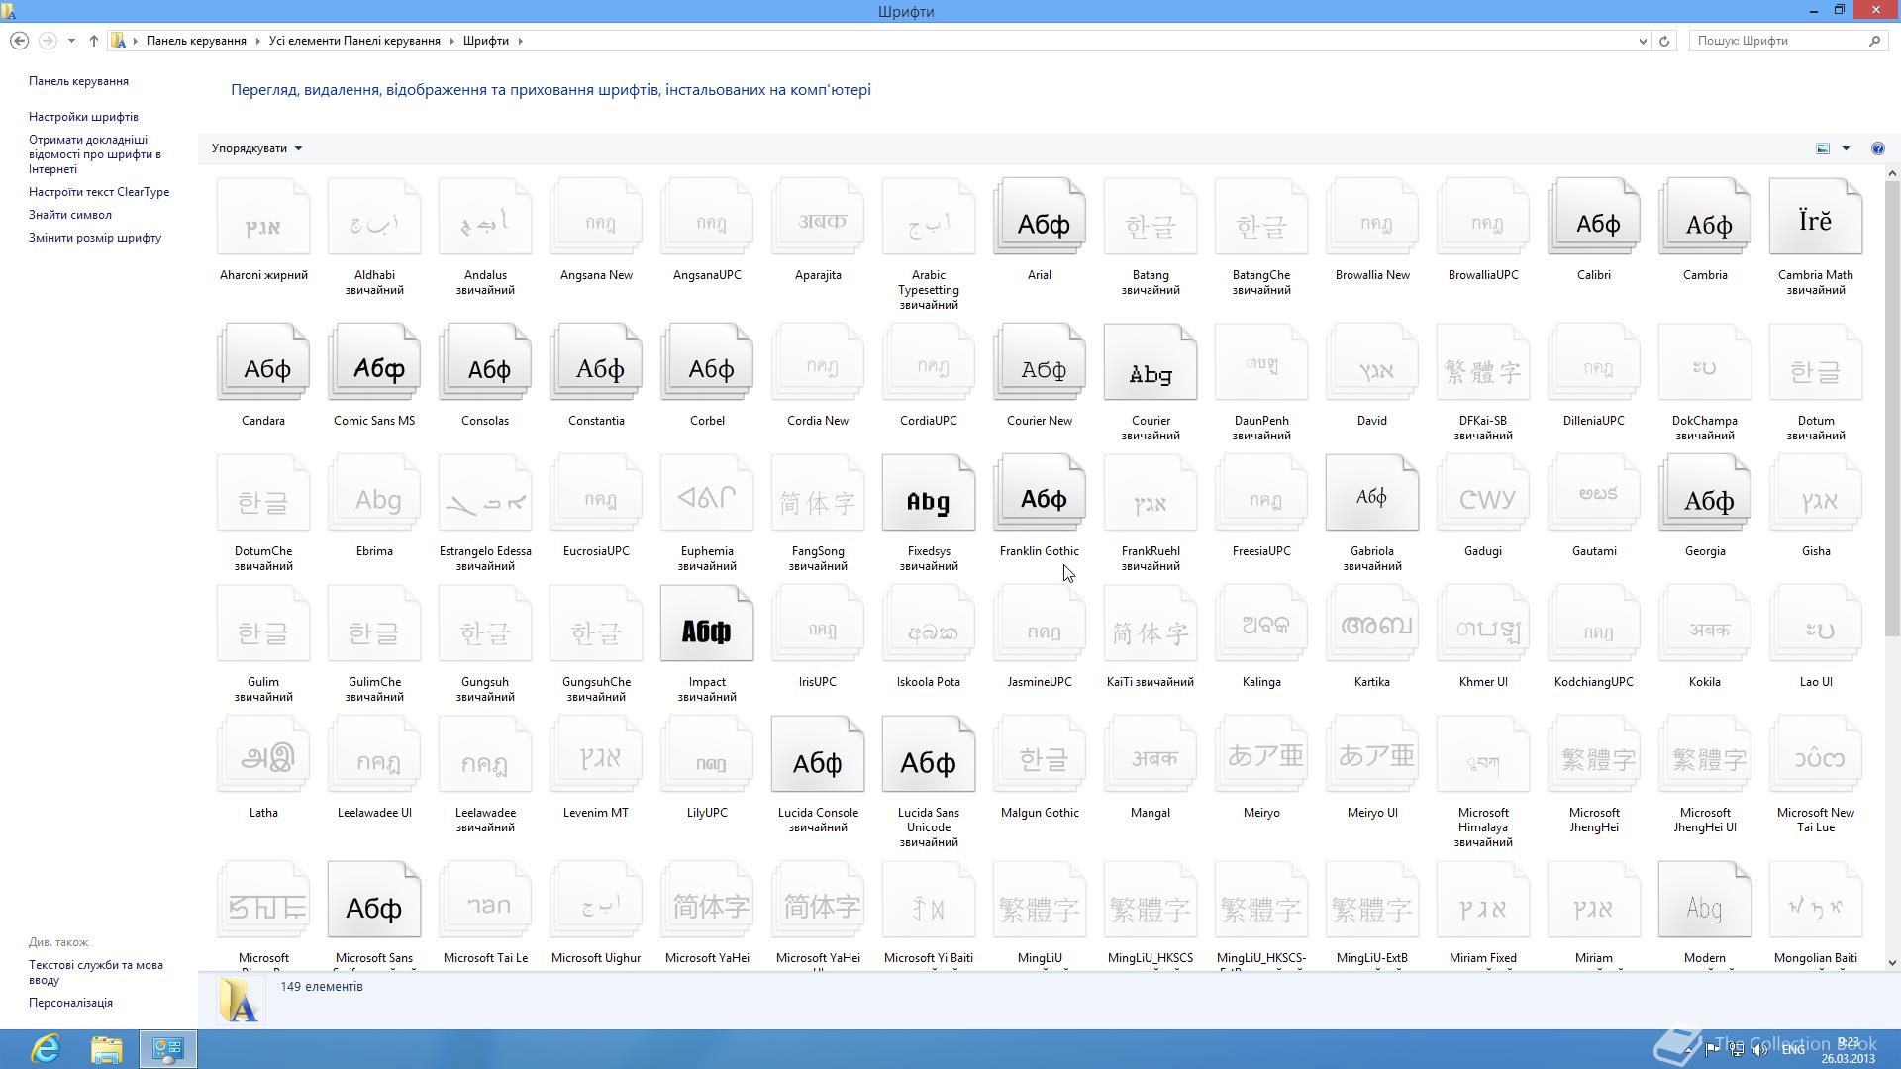
Task: Select the Franklin Gothic font icon
Action: click(x=1040, y=494)
